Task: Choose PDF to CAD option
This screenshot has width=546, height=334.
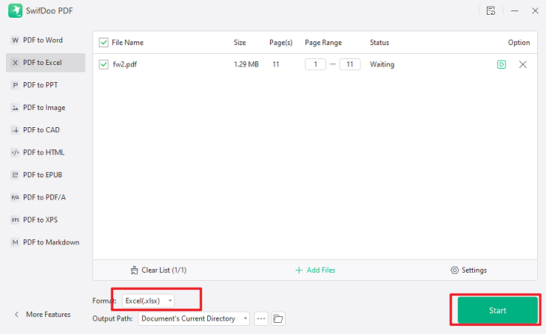Action: click(45, 130)
